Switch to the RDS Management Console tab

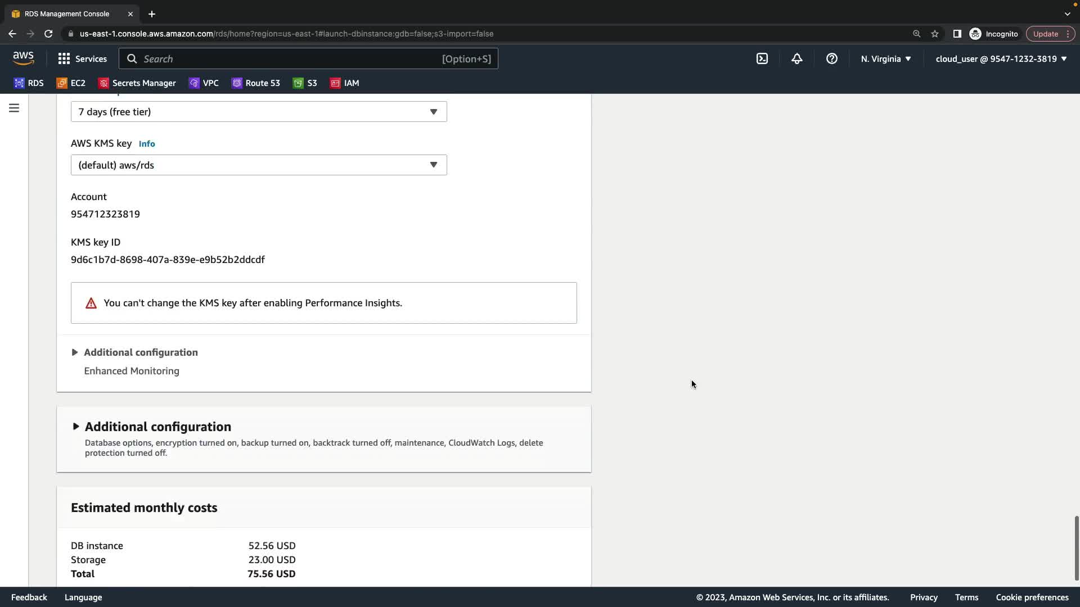tap(67, 13)
